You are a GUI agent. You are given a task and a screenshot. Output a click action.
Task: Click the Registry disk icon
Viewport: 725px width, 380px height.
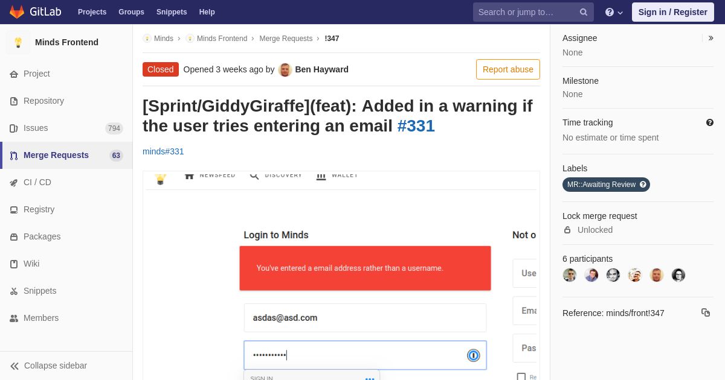point(14,209)
